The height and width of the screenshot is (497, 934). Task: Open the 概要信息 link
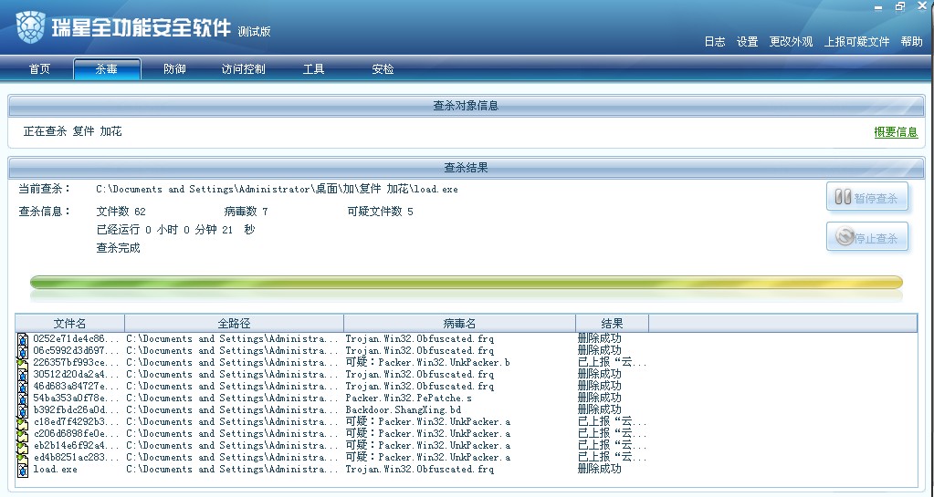[x=896, y=132]
